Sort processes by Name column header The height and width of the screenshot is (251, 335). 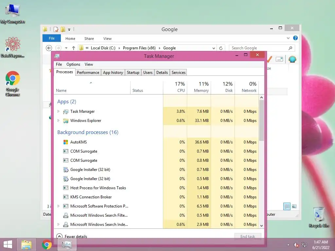pos(92,87)
